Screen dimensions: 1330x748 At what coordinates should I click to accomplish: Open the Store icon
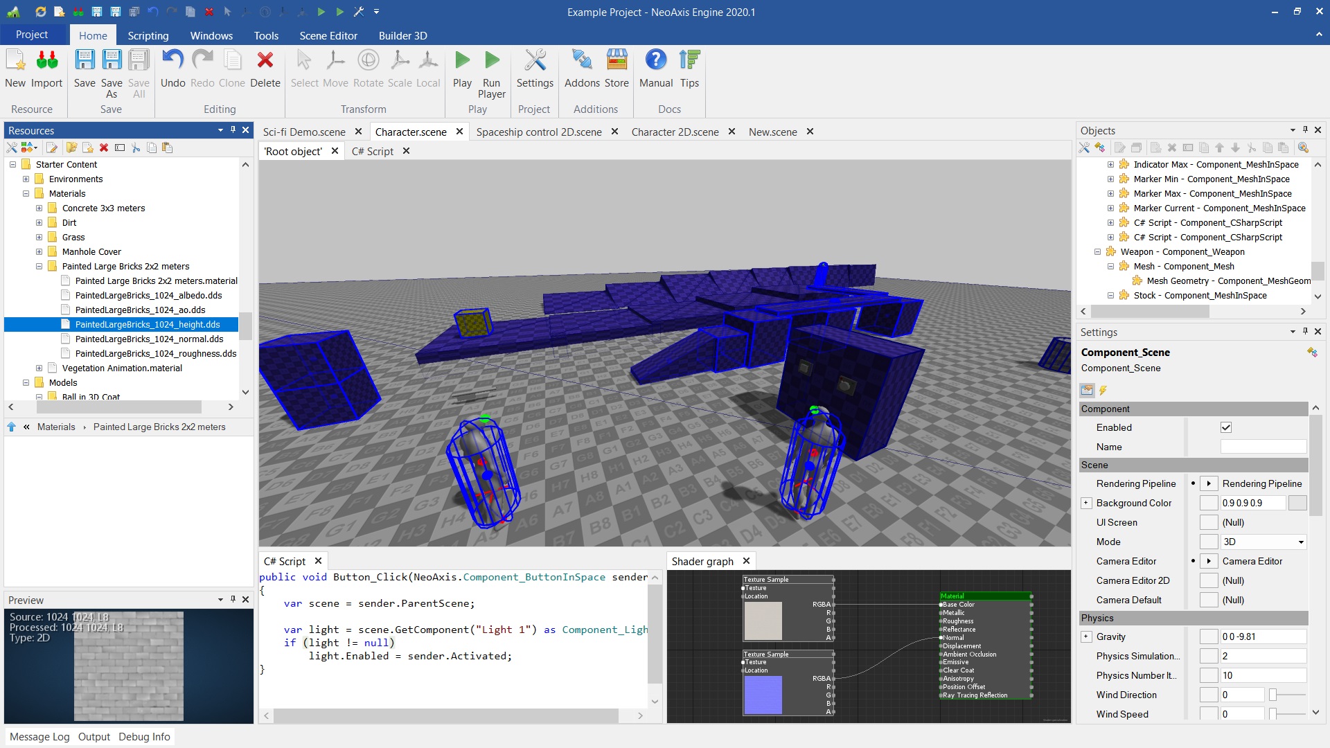[x=616, y=61]
